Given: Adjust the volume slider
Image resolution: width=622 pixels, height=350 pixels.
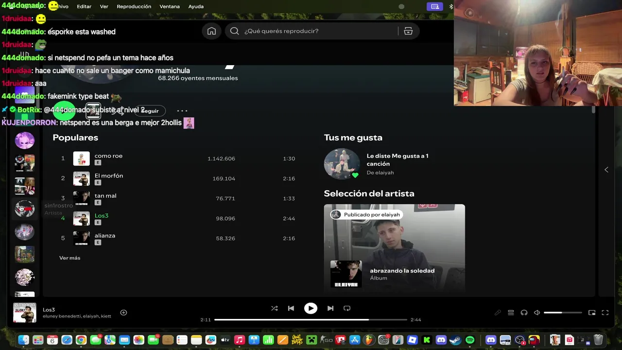Looking at the screenshot, I should pos(563,313).
